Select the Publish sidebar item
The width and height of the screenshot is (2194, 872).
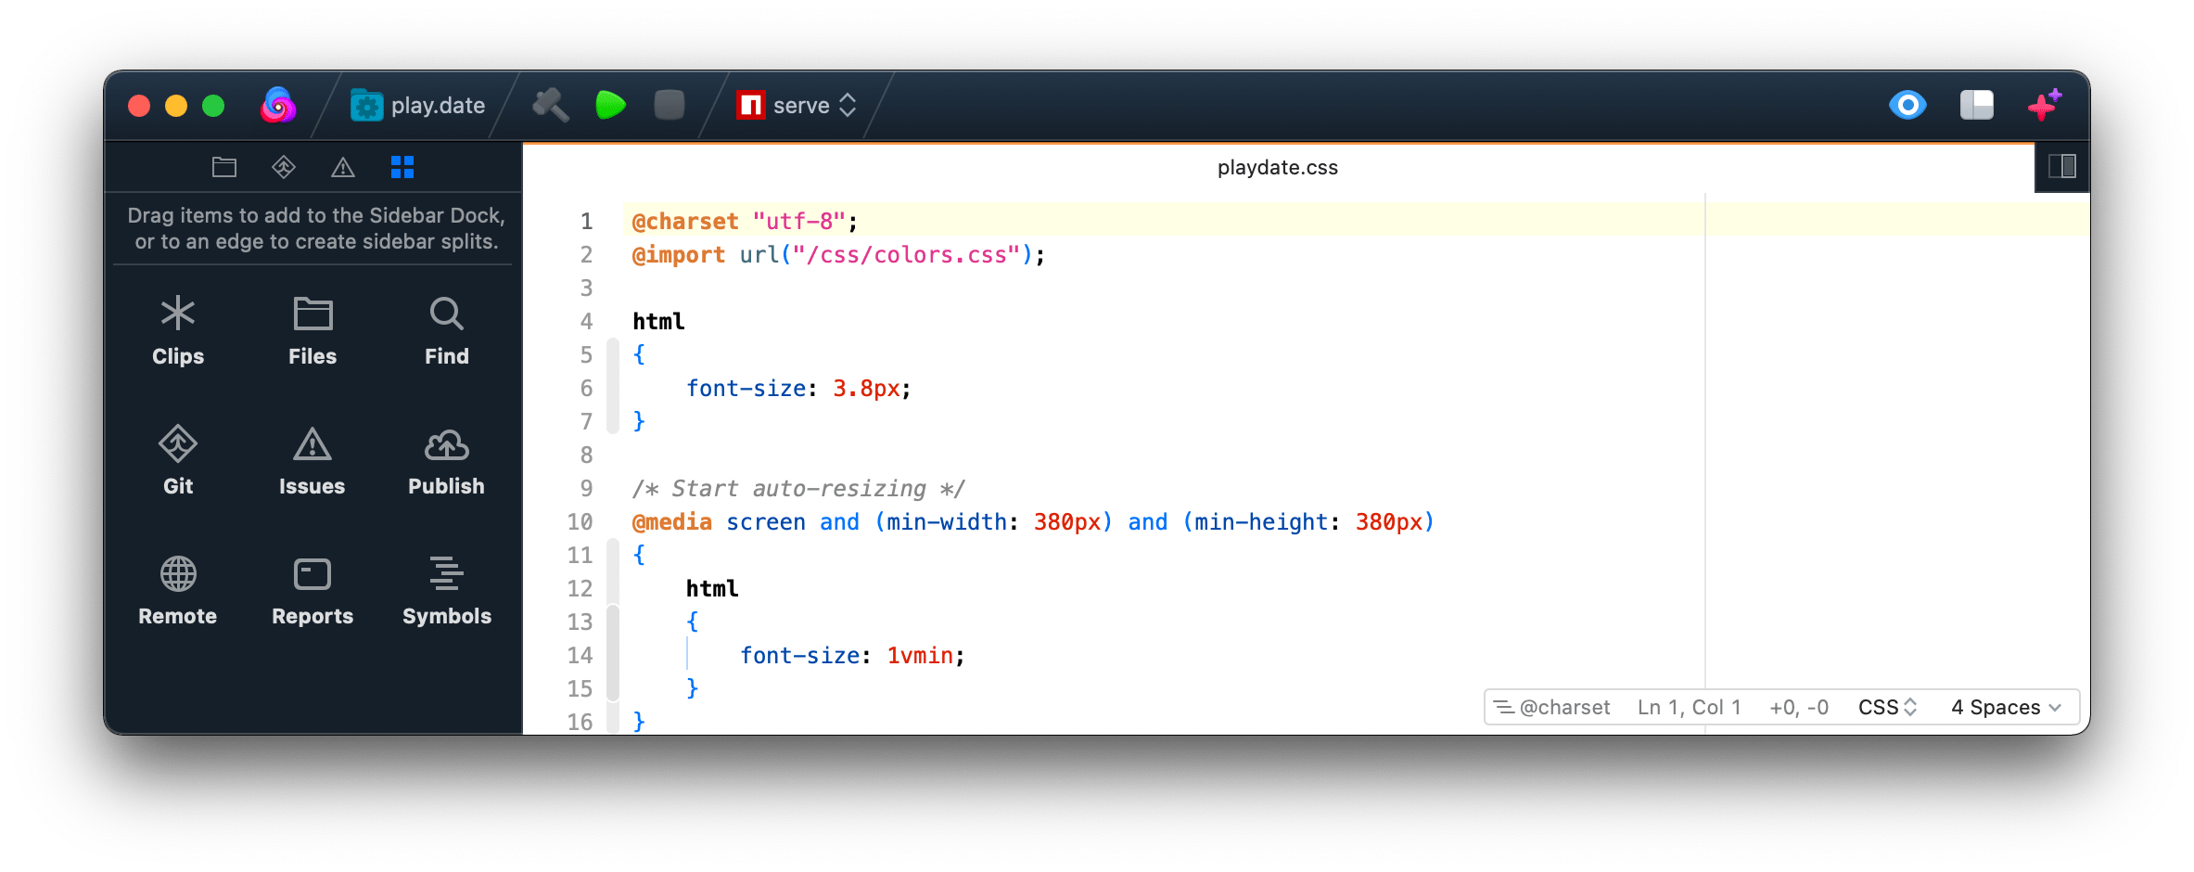click(x=446, y=461)
